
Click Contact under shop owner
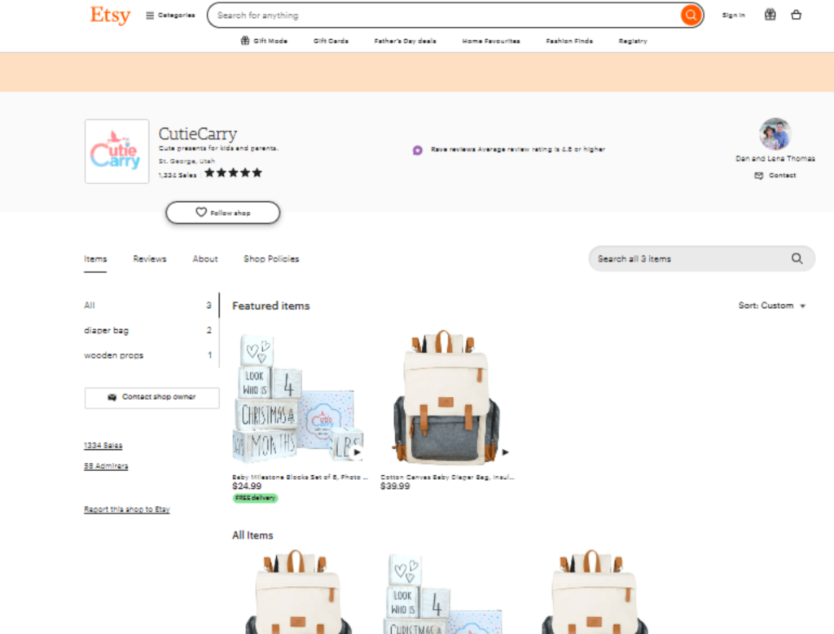[x=775, y=176]
